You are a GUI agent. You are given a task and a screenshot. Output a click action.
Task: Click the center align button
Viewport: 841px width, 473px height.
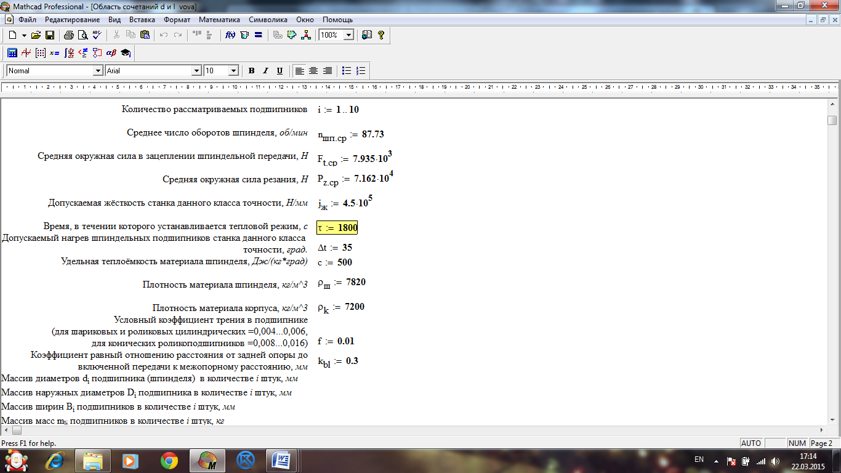point(313,71)
